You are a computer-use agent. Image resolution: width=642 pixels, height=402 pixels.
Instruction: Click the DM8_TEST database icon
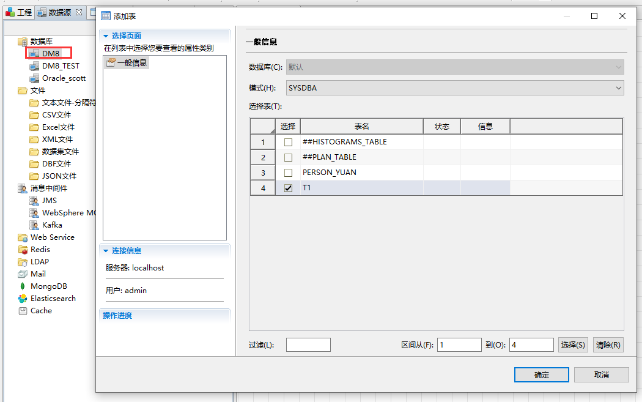tap(34, 66)
